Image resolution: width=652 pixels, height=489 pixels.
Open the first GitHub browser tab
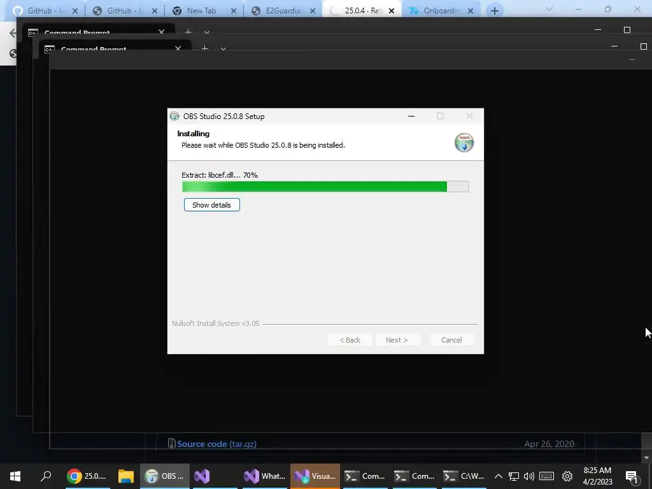(x=46, y=10)
